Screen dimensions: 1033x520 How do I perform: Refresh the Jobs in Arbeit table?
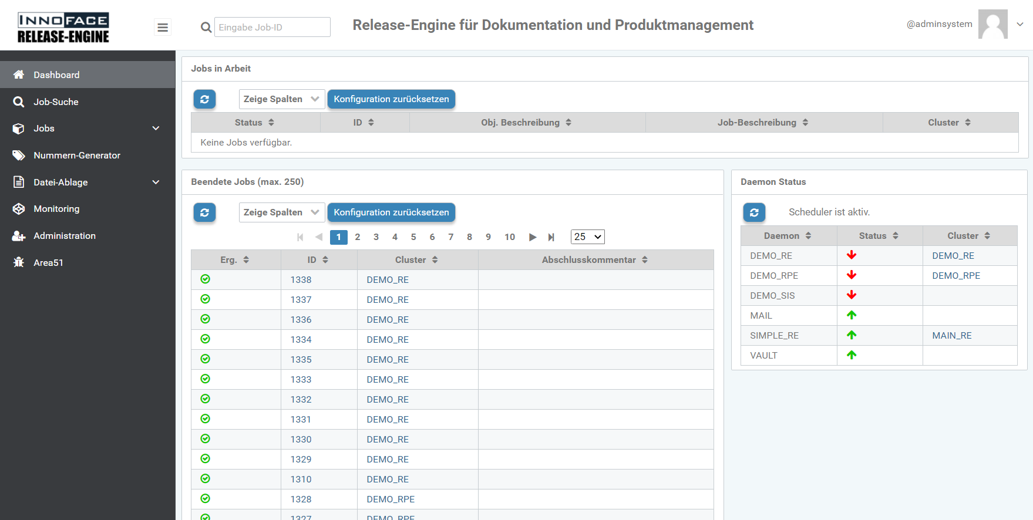[x=204, y=99]
